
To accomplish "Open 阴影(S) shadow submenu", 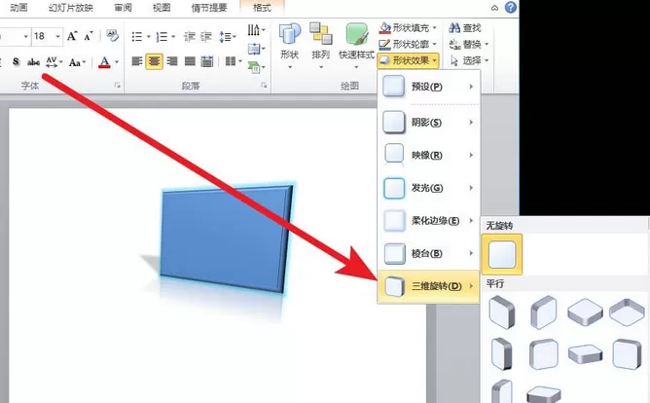I will coord(429,123).
